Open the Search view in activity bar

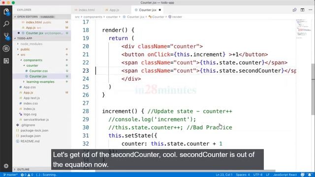pos(6,24)
